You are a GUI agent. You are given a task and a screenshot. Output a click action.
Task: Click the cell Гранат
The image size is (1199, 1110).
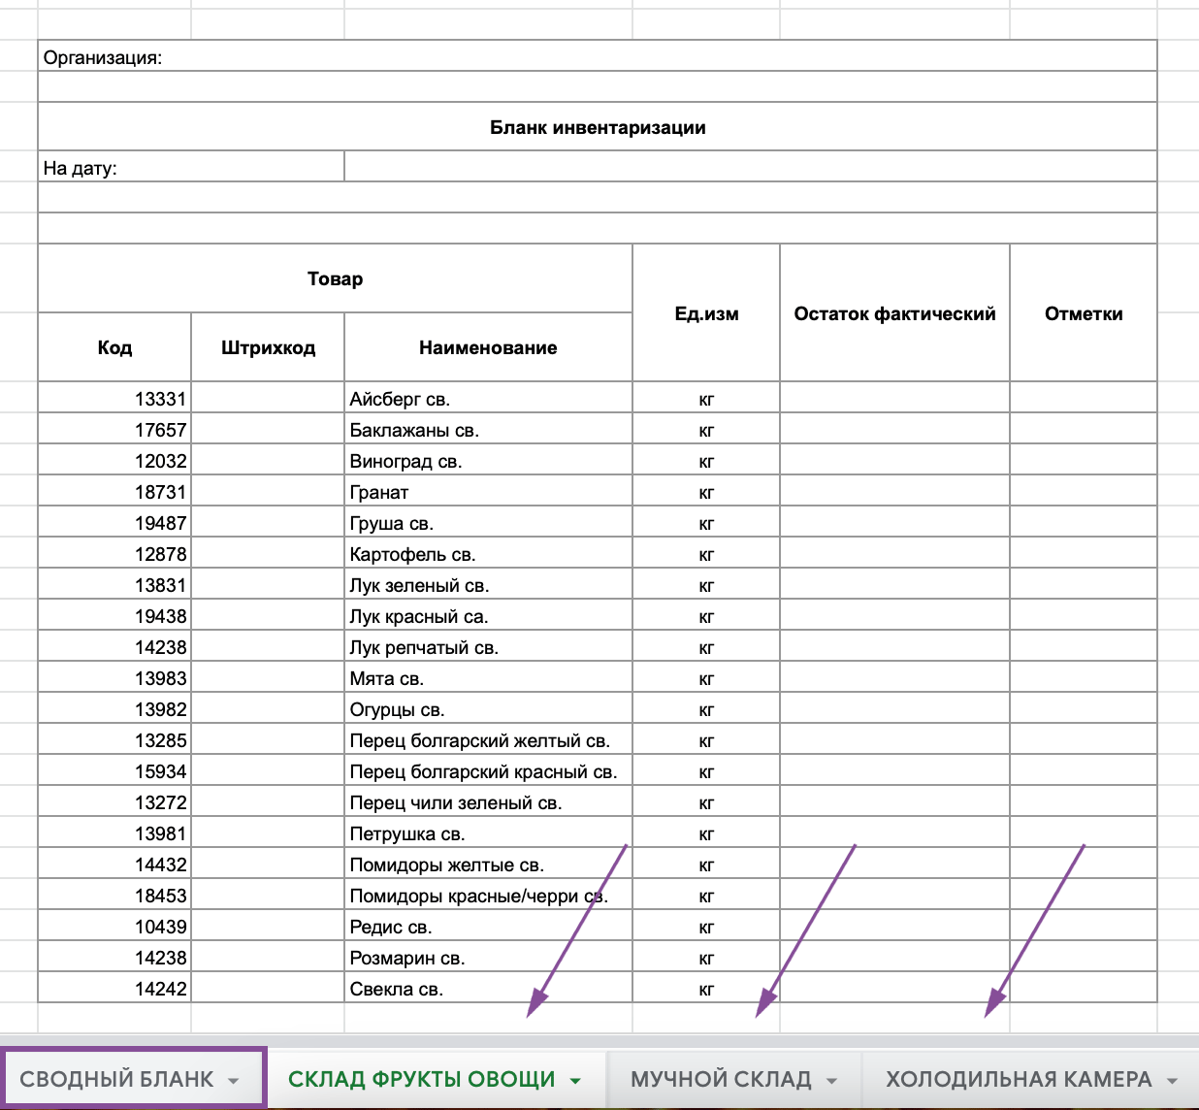(x=488, y=492)
